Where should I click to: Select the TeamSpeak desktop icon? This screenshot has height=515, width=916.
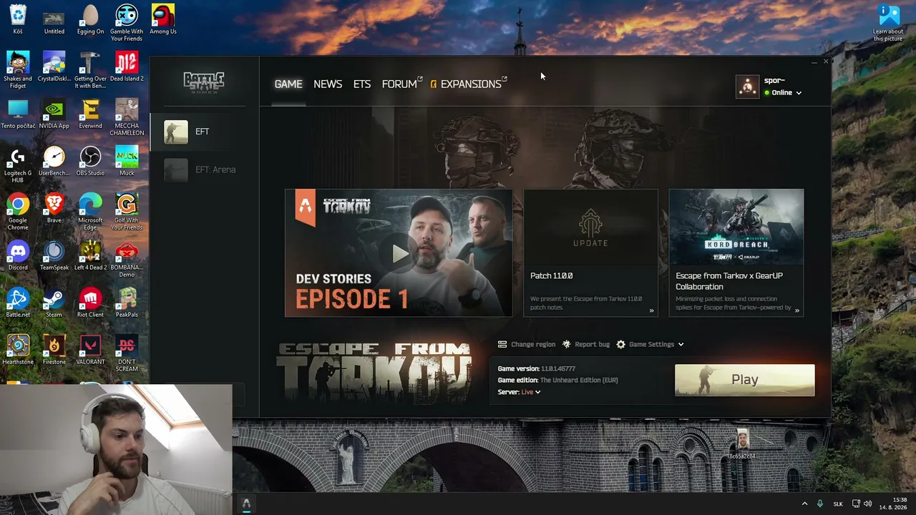click(x=54, y=255)
